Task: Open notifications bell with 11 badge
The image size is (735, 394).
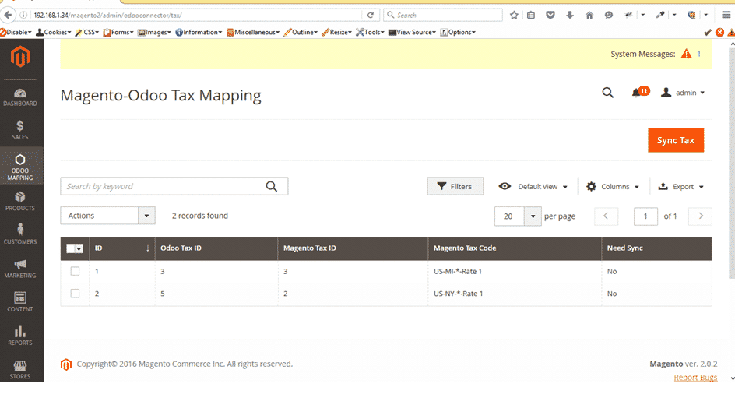Action: 640,92
